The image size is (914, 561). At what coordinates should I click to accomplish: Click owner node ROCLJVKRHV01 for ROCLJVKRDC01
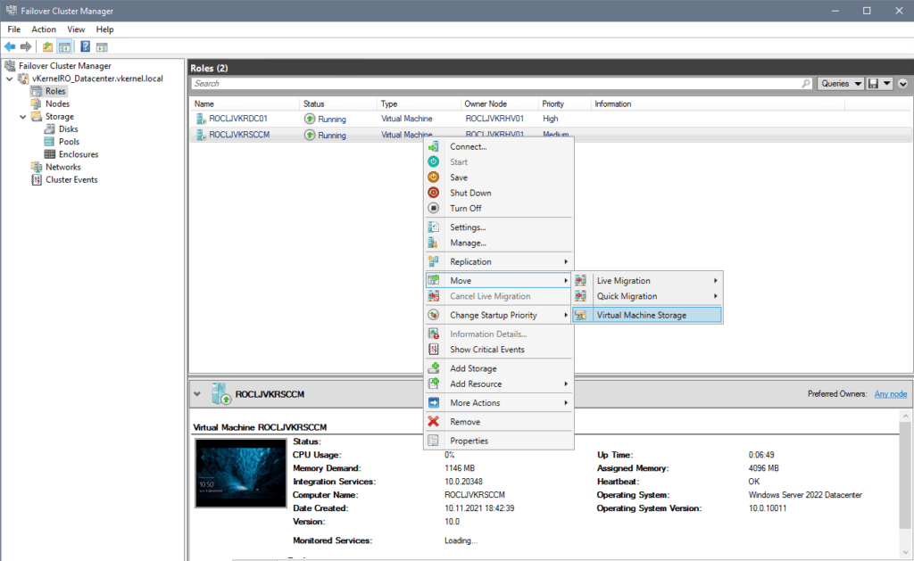click(494, 119)
